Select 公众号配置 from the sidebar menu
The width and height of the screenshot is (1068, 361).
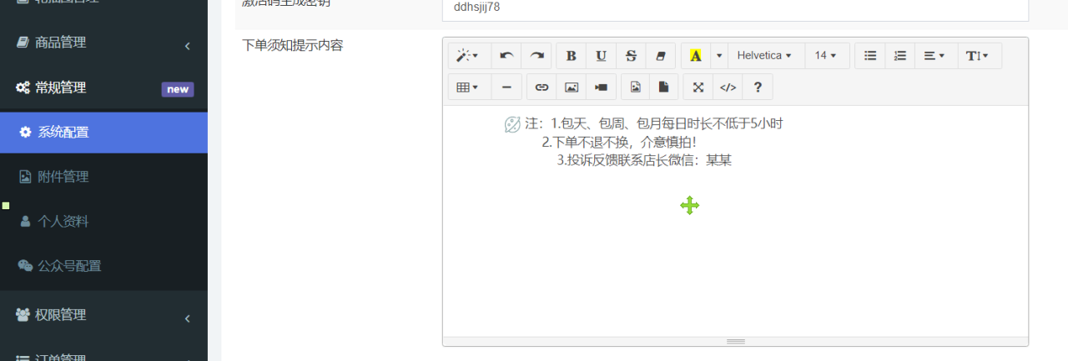[69, 266]
